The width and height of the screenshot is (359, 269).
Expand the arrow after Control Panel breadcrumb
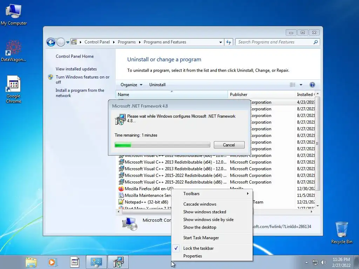[x=114, y=42]
